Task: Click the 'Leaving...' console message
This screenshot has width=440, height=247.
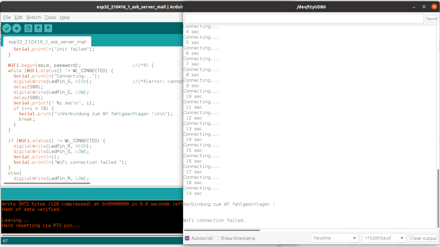Action: point(15,220)
